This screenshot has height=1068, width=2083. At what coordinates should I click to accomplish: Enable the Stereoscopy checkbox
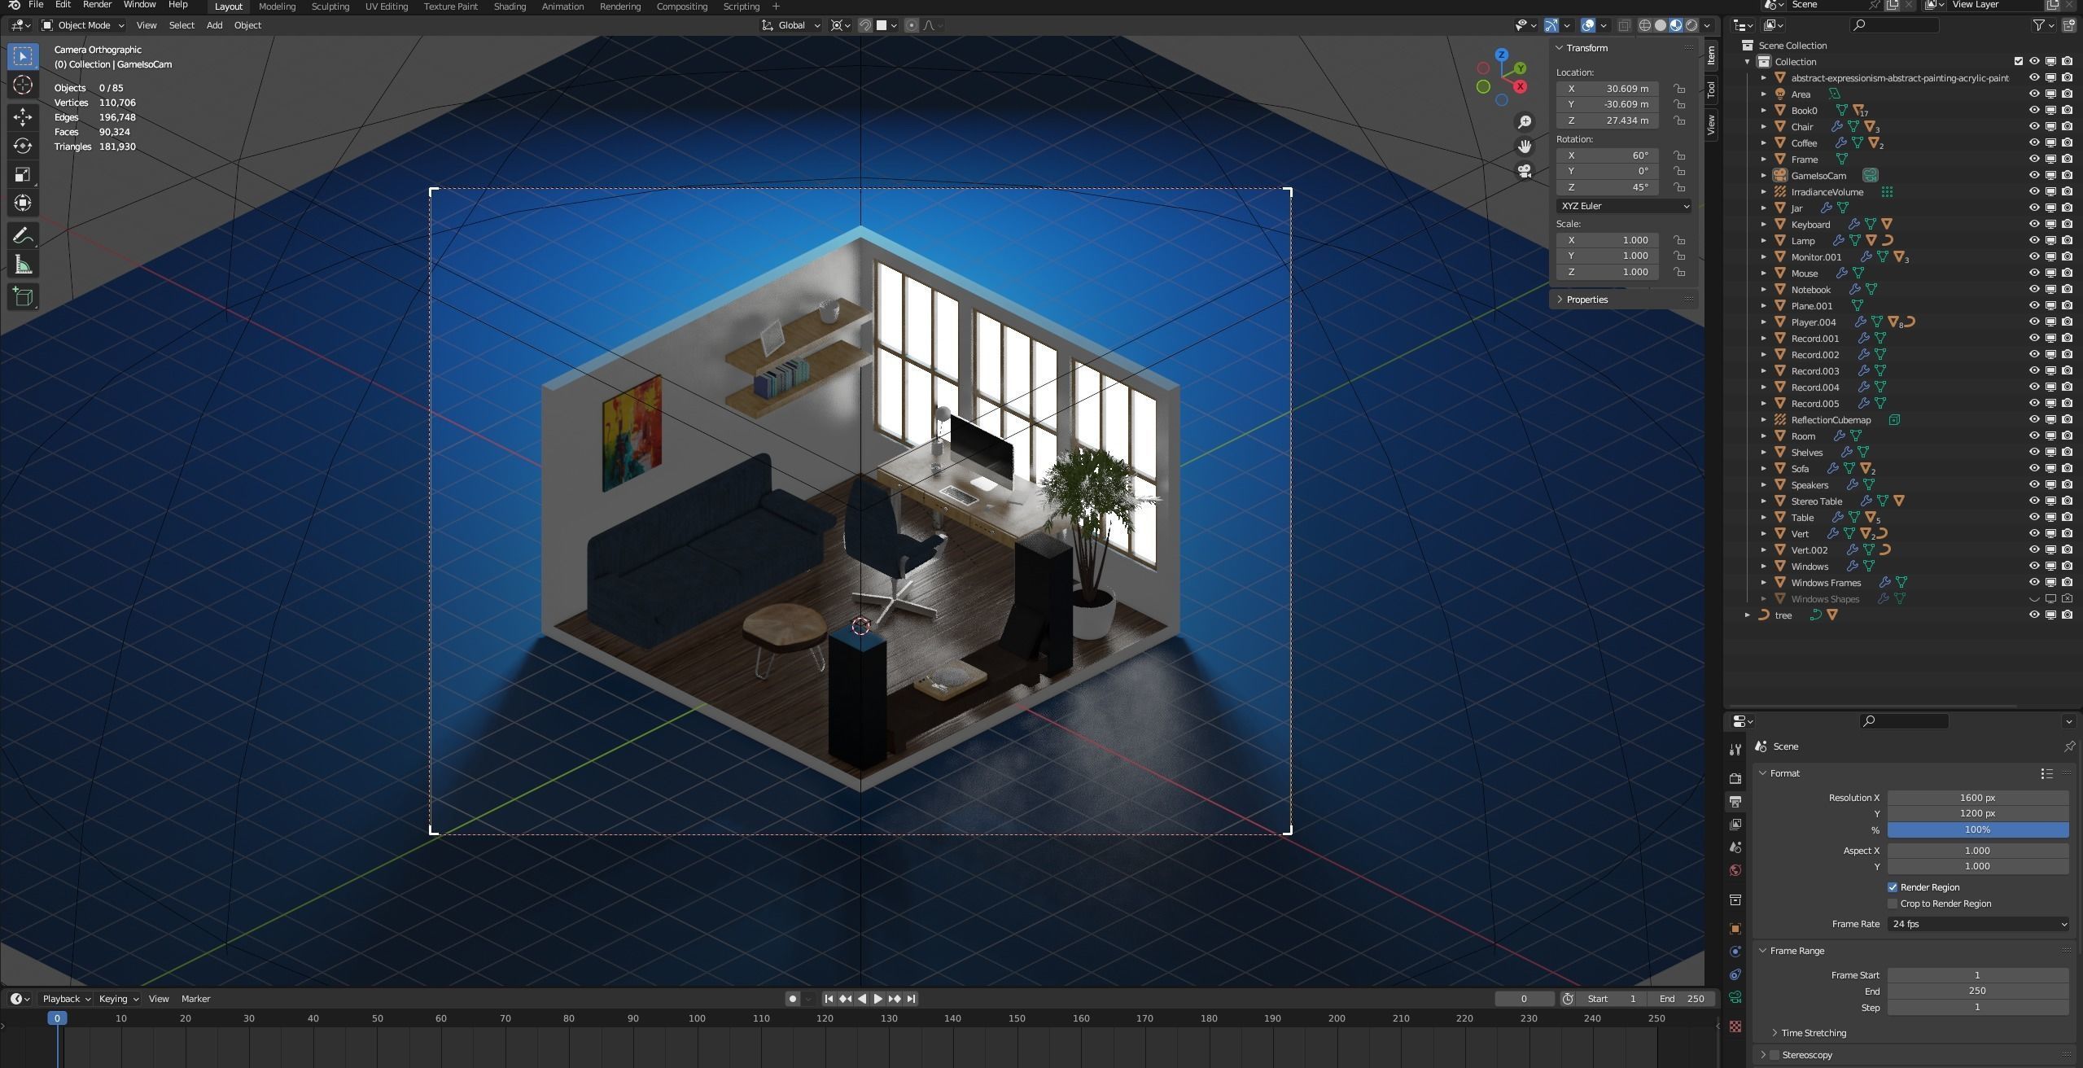point(1774,1055)
